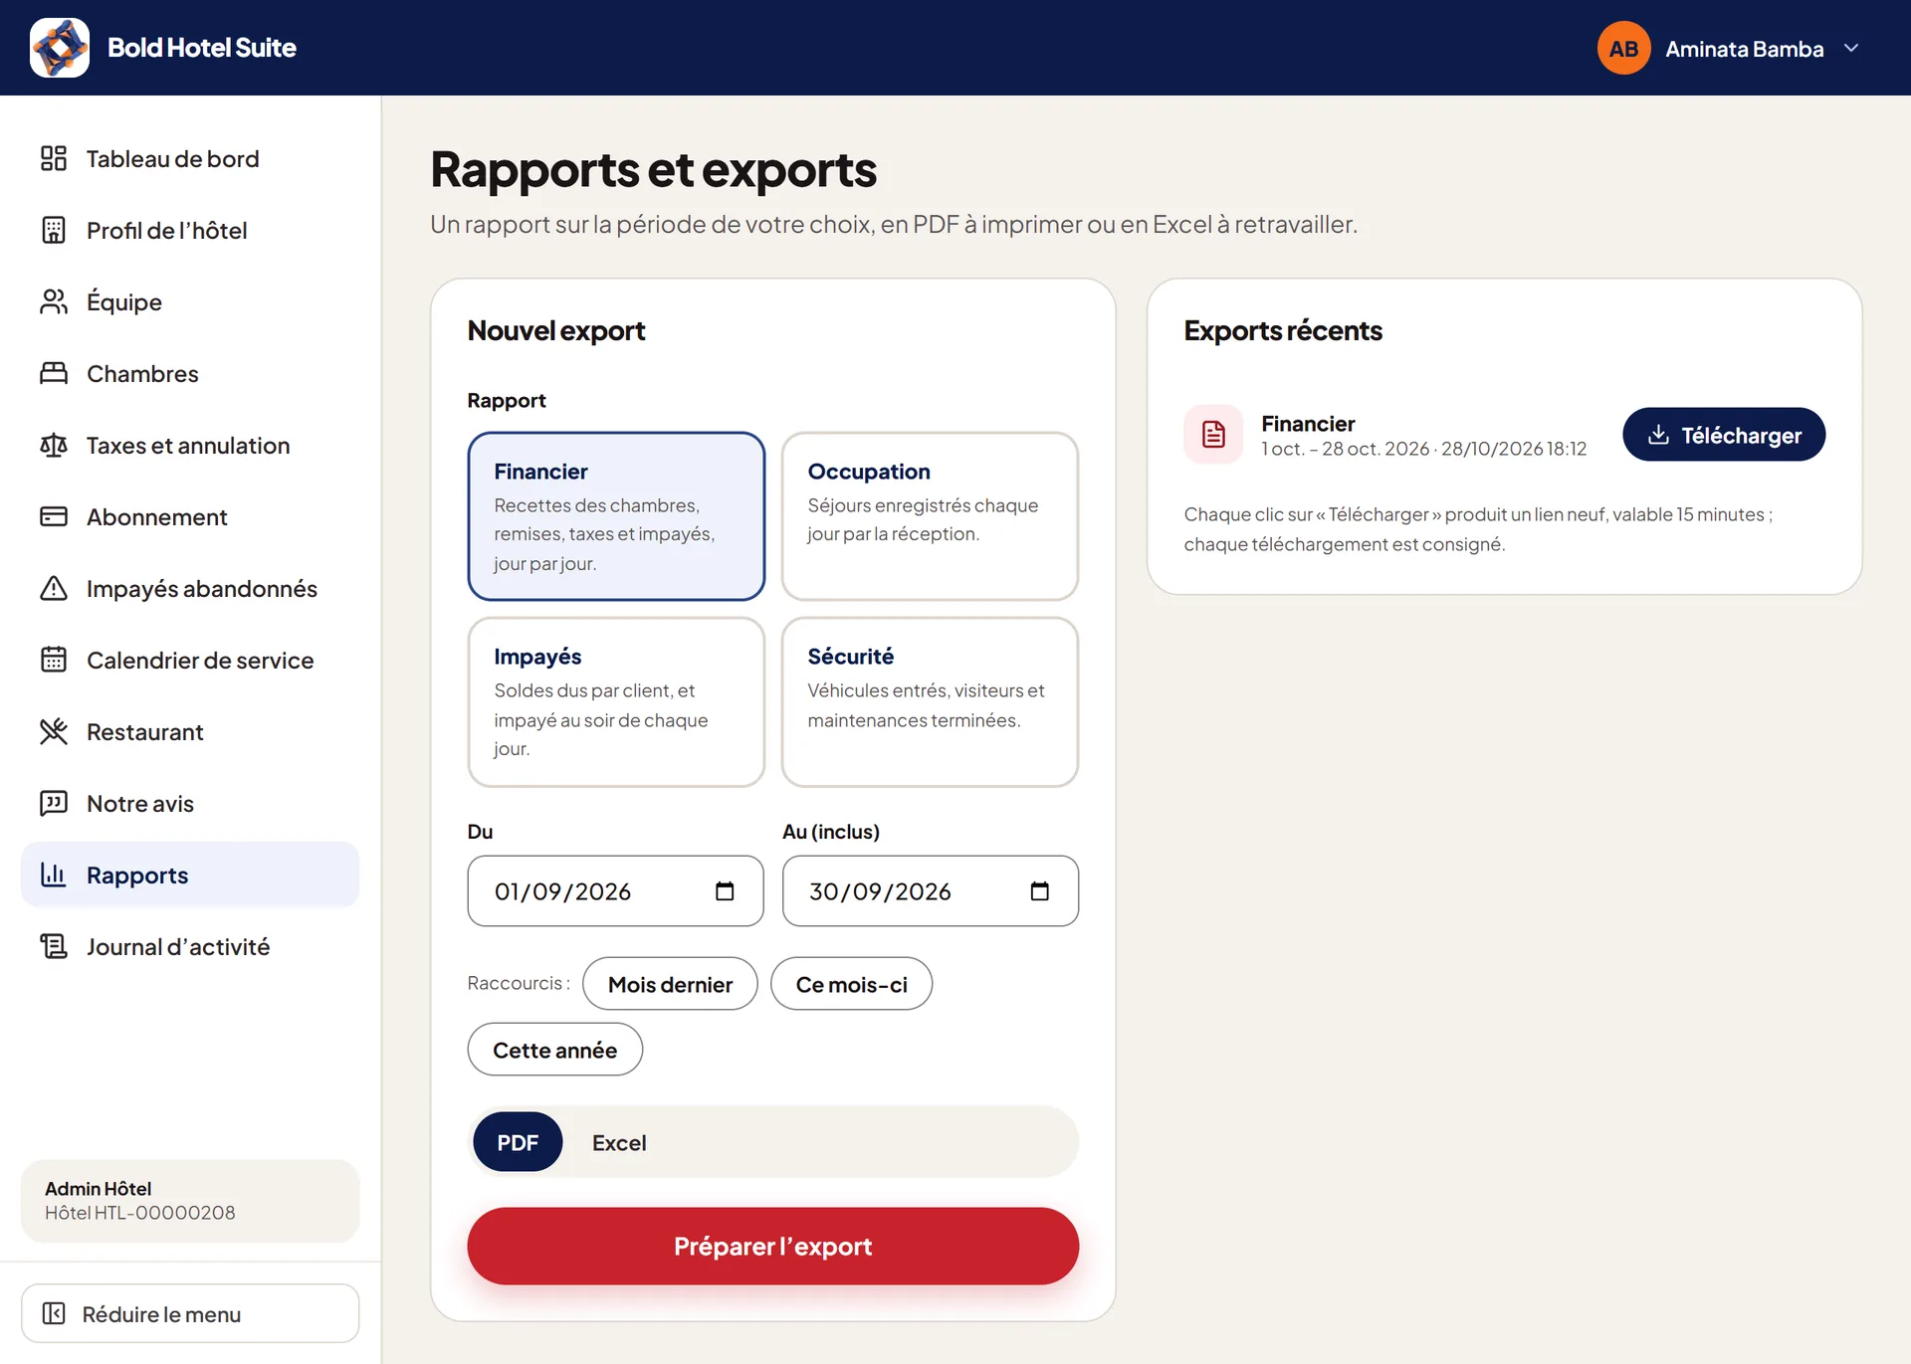Screen dimensions: 1911x1364
Task: Click the Bold Hotel Suite logo icon
Action: point(60,48)
